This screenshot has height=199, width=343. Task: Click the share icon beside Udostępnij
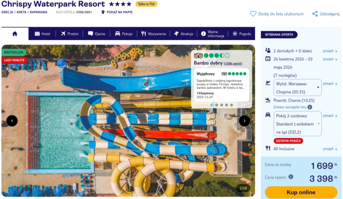[315, 14]
